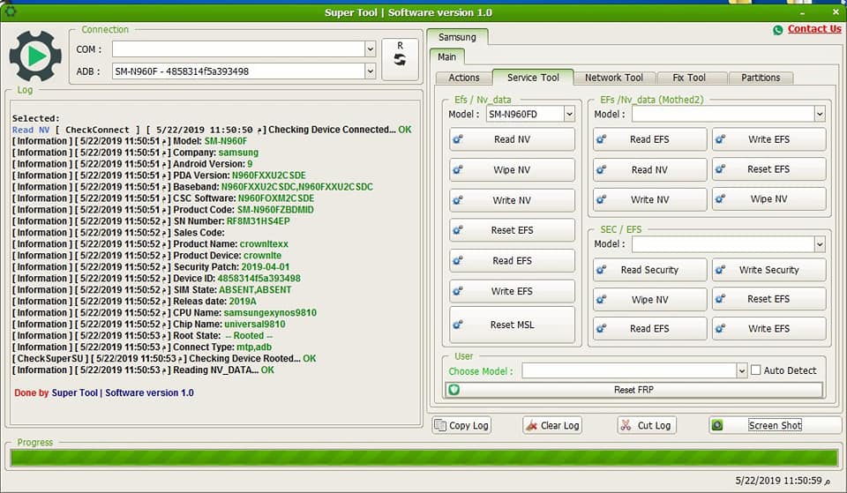Click Read NV in Efs / Nv_data group
Screen dimensions: 847x493
[x=512, y=139]
